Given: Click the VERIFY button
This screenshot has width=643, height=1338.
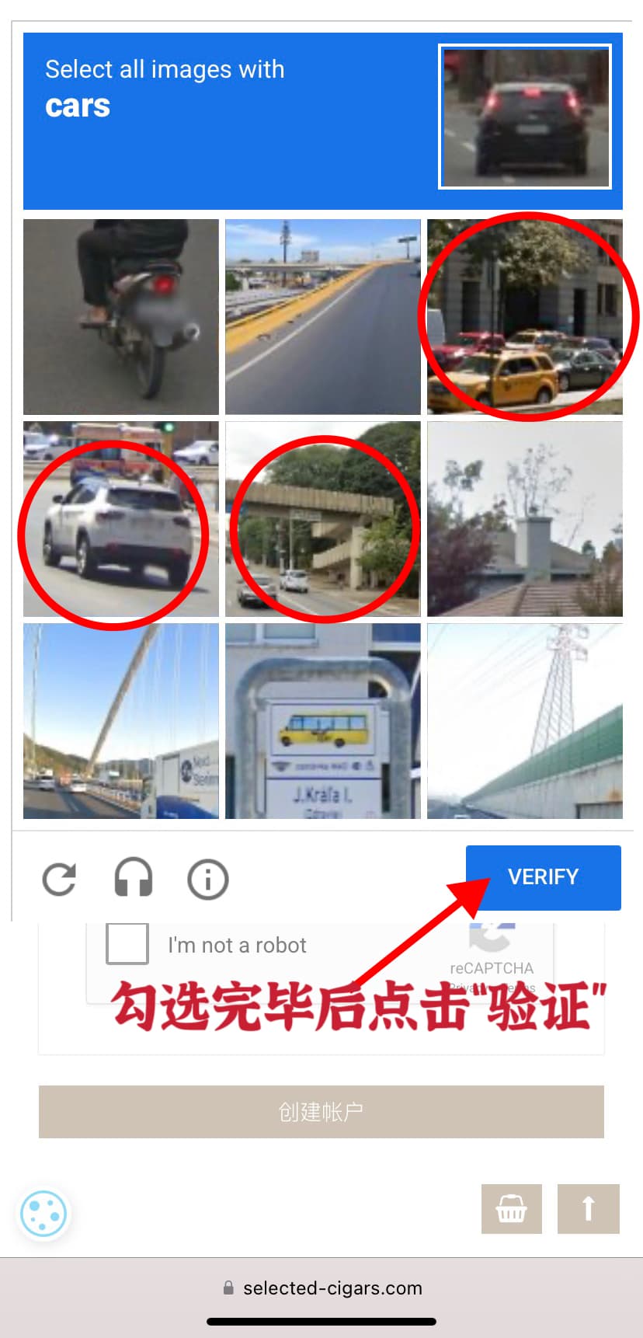Looking at the screenshot, I should pyautogui.click(x=544, y=877).
